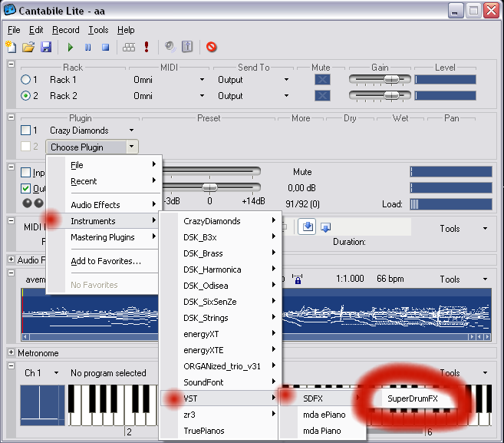Start playback with the green Play button
Viewport: 504px width, 443px height.
pos(71,48)
